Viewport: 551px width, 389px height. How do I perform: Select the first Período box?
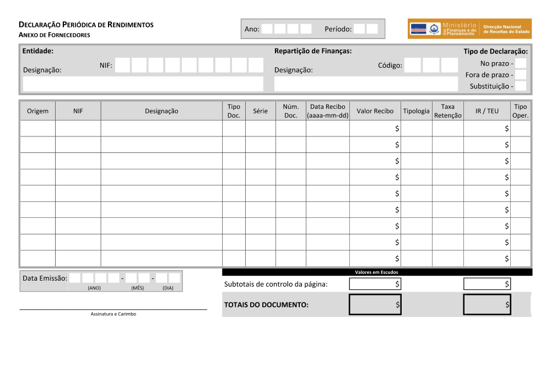pyautogui.click(x=359, y=29)
